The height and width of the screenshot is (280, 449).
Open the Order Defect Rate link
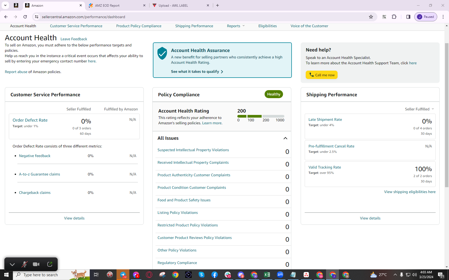pyautogui.click(x=30, y=120)
